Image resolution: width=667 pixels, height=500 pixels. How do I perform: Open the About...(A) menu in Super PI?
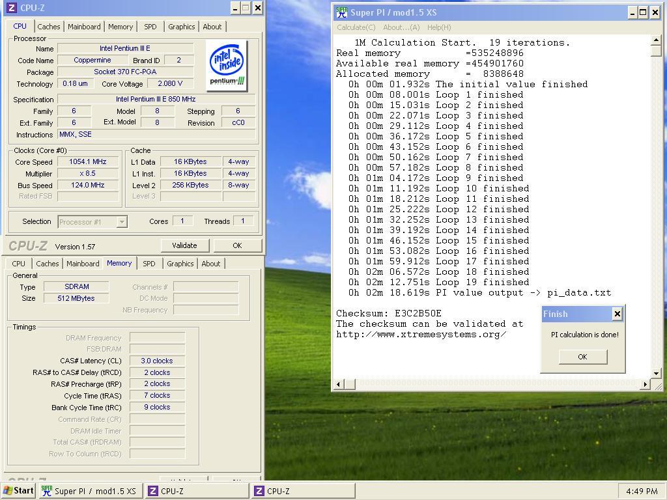pyautogui.click(x=401, y=27)
